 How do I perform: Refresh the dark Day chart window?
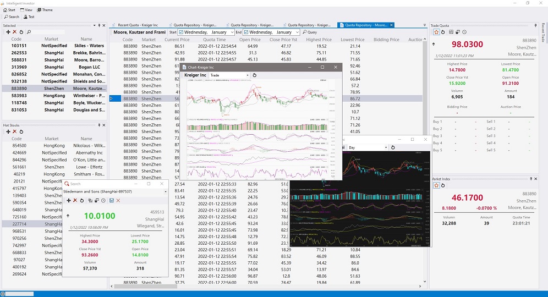[393, 147]
